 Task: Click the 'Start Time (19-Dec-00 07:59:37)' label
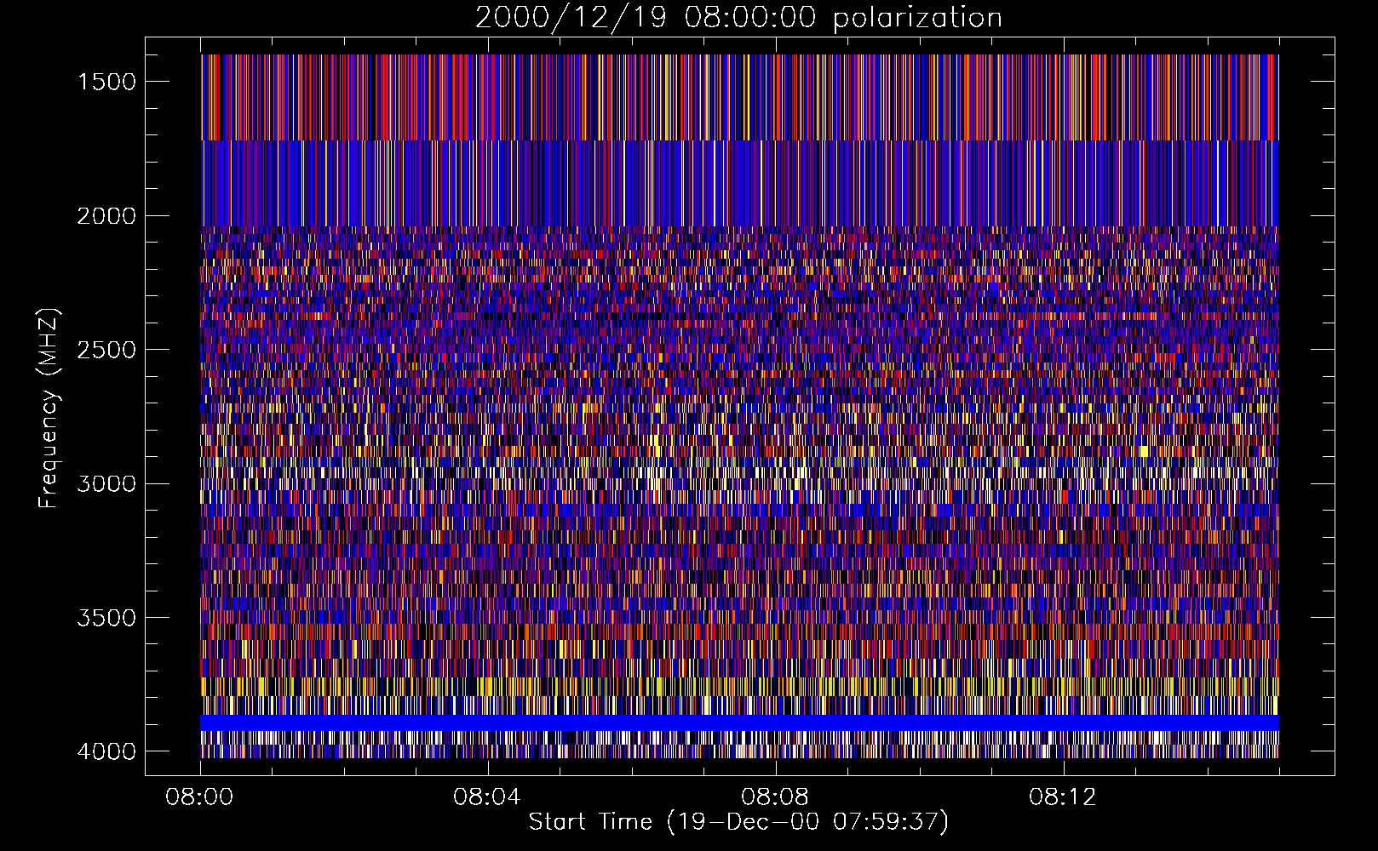pyautogui.click(x=738, y=822)
